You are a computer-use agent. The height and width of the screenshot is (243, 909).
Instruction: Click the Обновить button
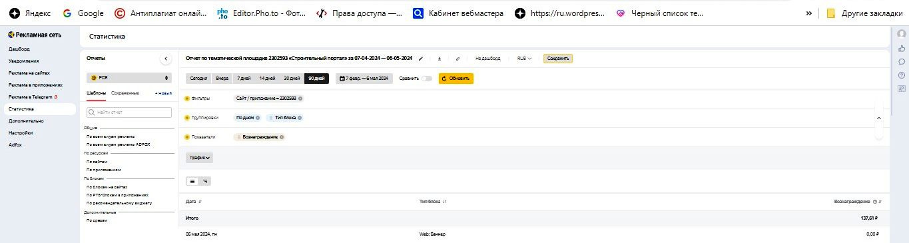click(456, 79)
